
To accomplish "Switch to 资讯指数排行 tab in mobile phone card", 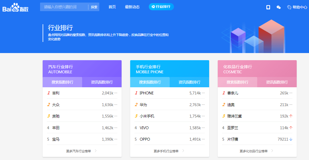I will pos(189,82).
